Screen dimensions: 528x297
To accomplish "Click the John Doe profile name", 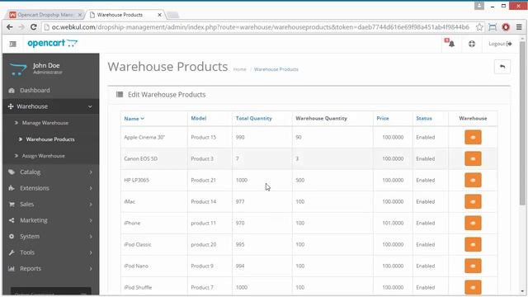I will pos(46,65).
